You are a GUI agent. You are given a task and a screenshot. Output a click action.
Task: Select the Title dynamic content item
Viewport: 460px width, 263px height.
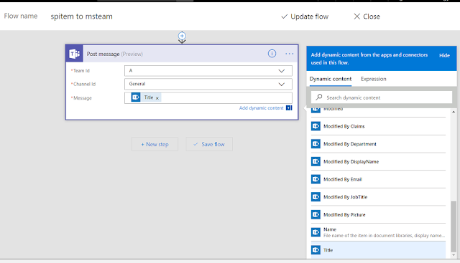378,250
